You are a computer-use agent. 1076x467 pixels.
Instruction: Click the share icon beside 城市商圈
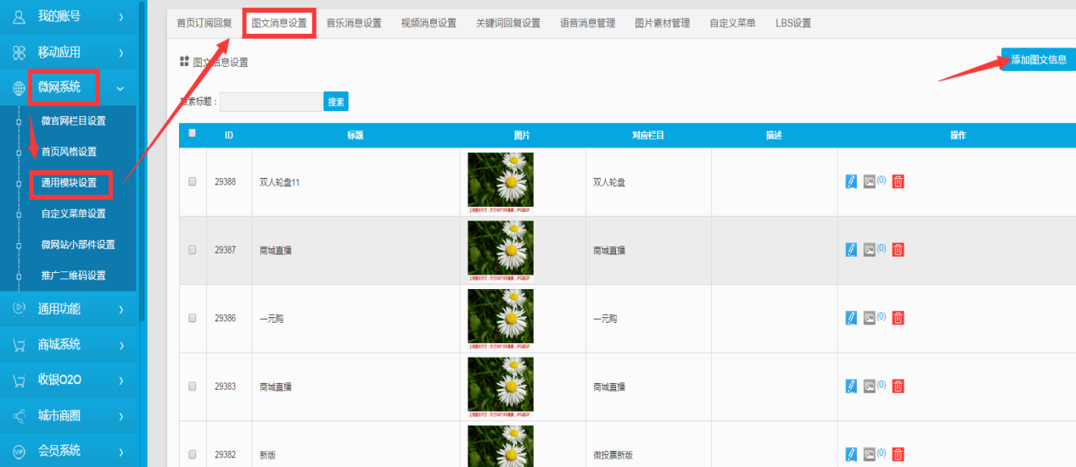(x=19, y=415)
